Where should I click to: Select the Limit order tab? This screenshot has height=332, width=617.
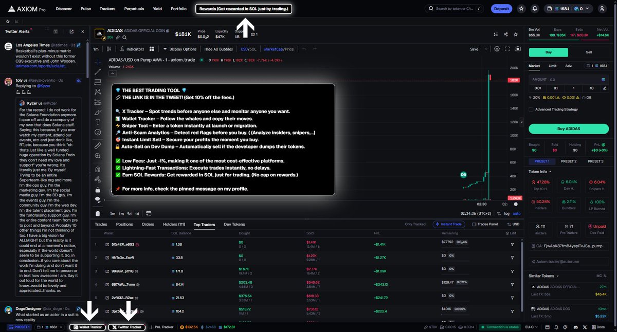coord(552,66)
